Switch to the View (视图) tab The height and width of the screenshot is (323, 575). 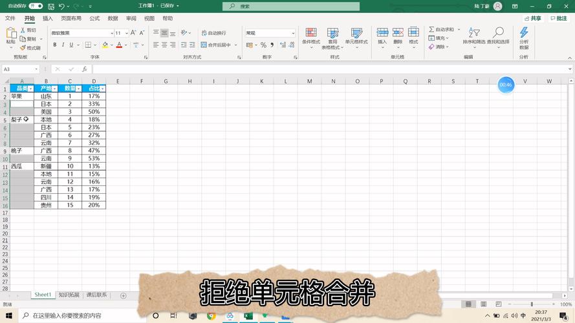click(x=149, y=18)
